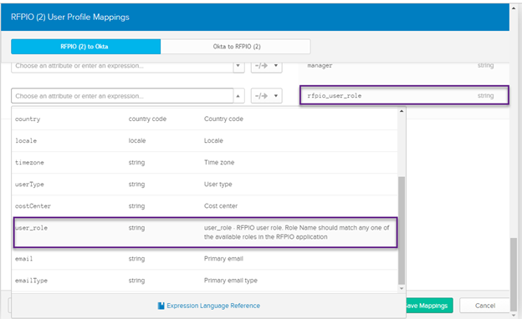Select the country attribute row
522x319 pixels.
click(205, 119)
